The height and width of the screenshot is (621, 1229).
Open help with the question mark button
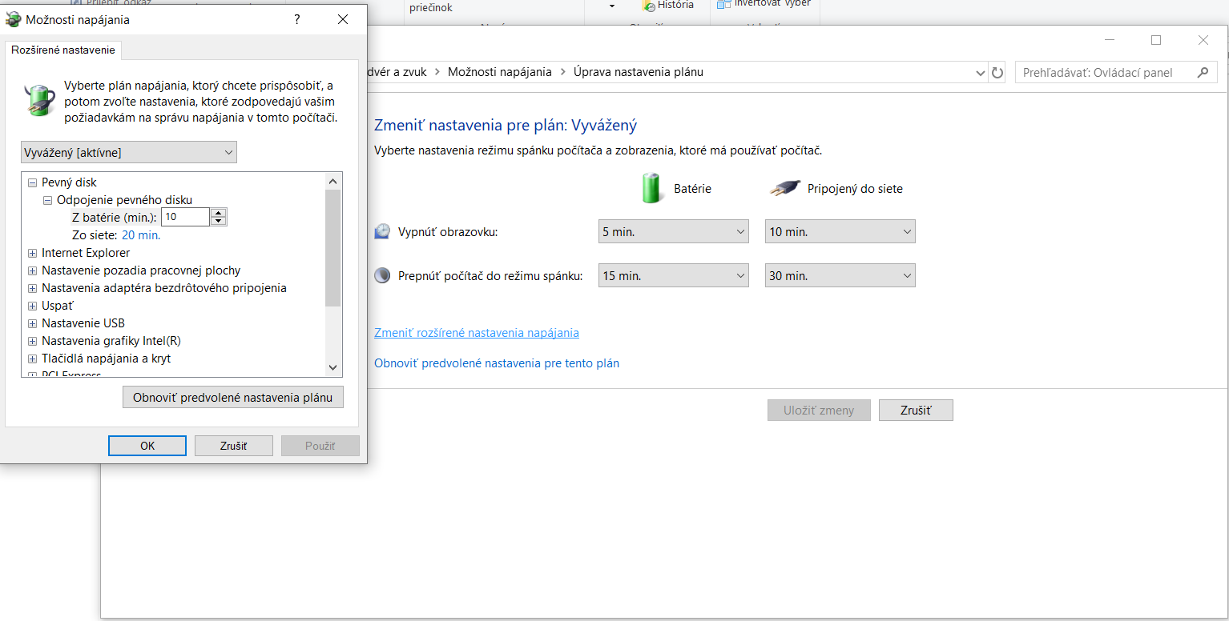tap(297, 20)
